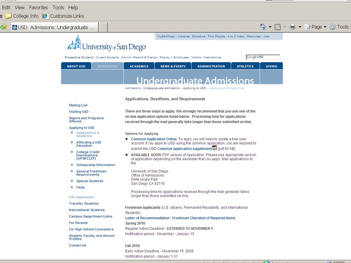351x263 pixels.
Task: Click the Current Students link
Action: tap(107, 57)
